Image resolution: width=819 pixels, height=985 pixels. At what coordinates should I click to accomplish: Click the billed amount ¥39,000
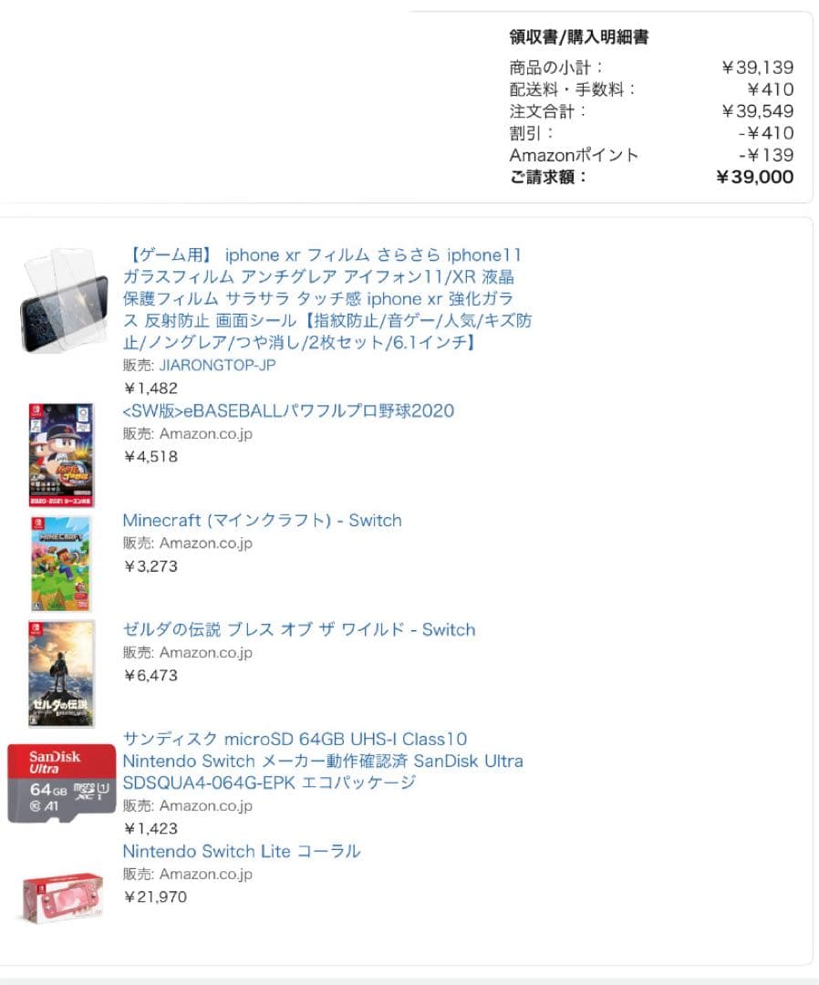754,177
